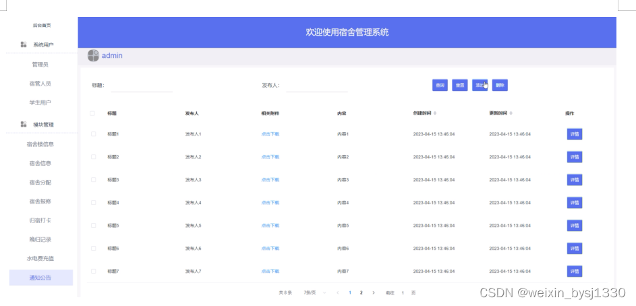Viewport: 636px width, 306px height.
Task: Open 宿舍信息 menu item
Action: 40,163
